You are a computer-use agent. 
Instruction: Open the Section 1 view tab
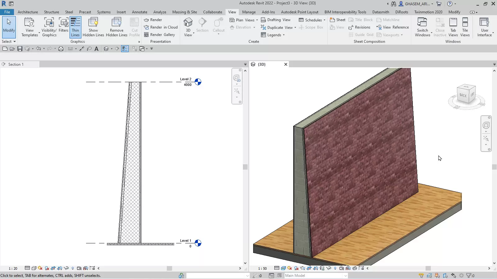click(x=16, y=64)
